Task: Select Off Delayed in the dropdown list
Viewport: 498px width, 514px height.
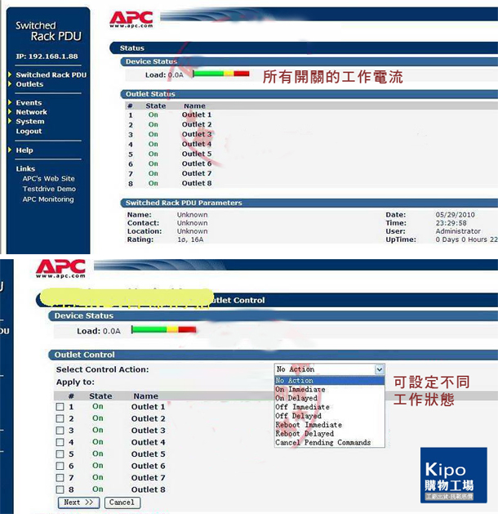Action: 298,416
